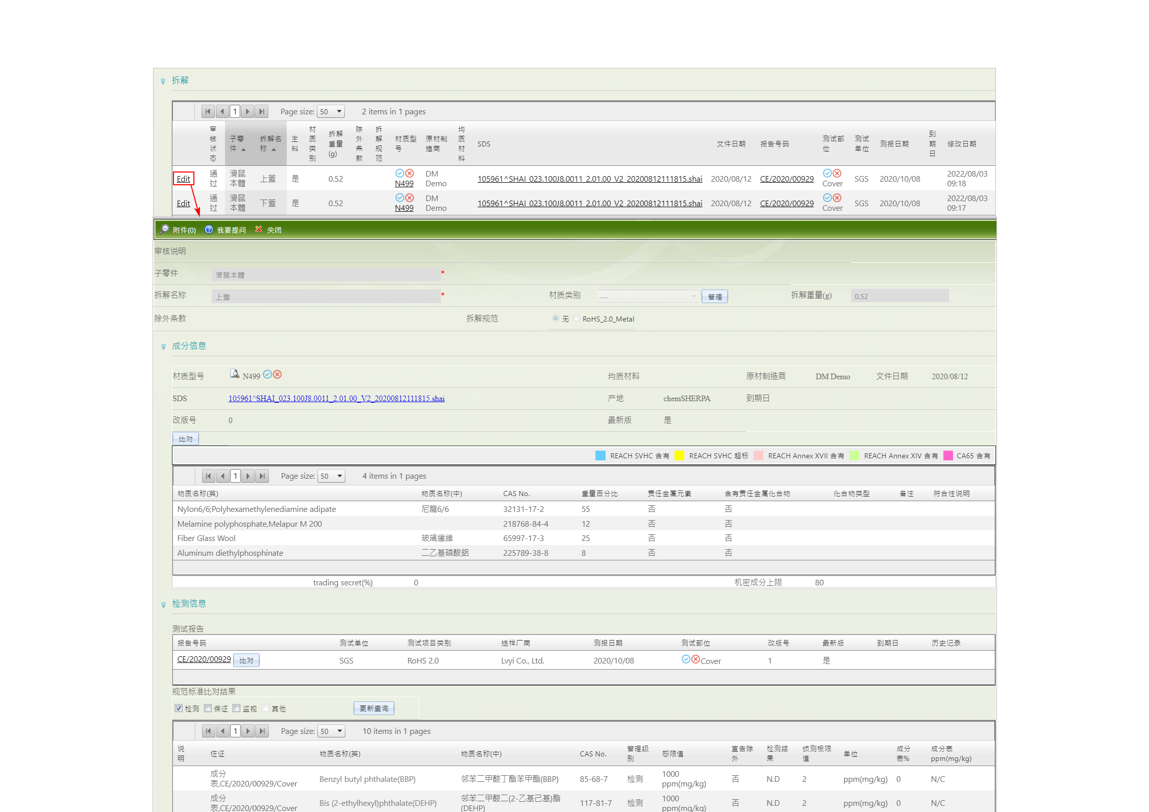Viewport: 1149px width, 812px height.
Task: Click check icon above Cover in 上蓋 row
Action: pyautogui.click(x=827, y=173)
